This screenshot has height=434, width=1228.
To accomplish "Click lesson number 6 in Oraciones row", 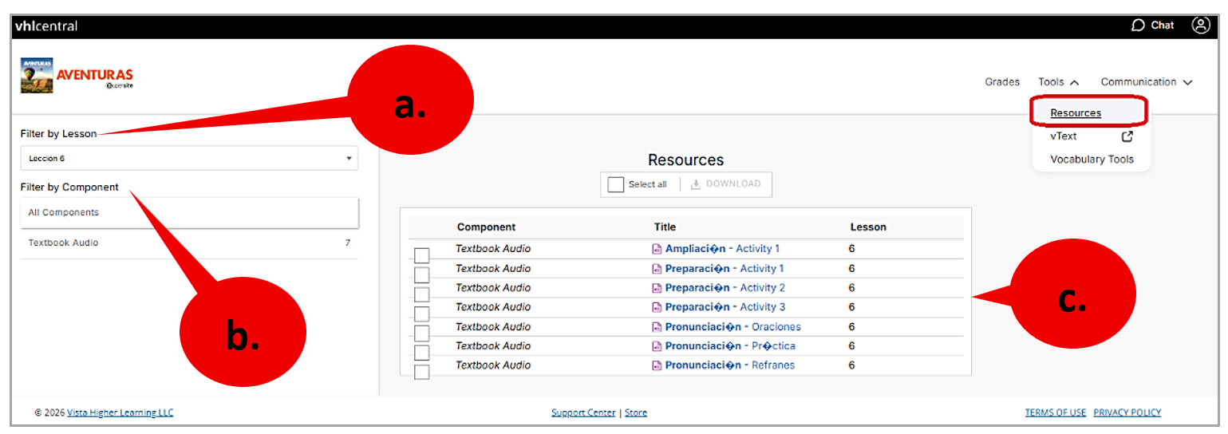I will click(852, 327).
